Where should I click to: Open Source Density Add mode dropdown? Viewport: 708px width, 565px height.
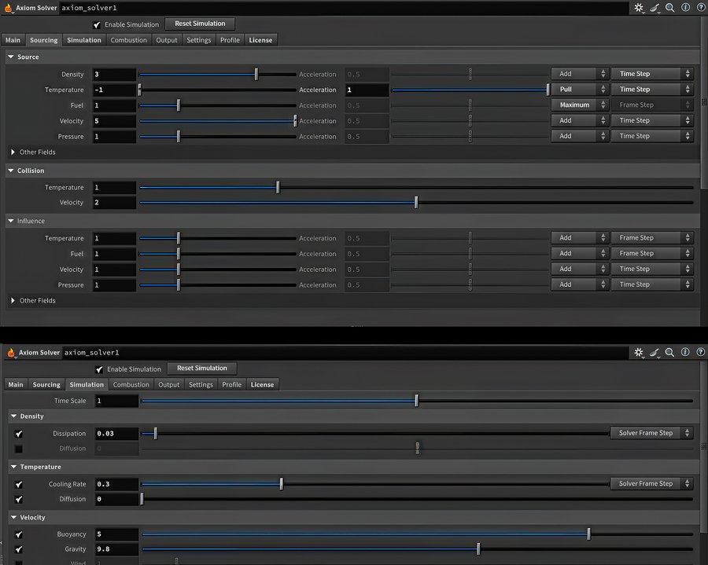[x=580, y=74]
